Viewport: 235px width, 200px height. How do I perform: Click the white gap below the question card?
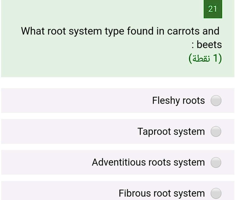tap(118, 83)
